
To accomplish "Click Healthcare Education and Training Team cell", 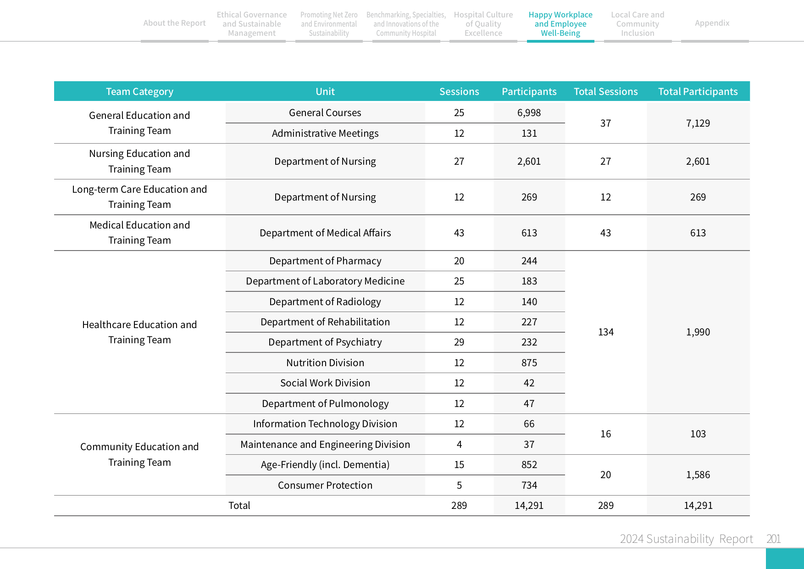I will point(139,332).
